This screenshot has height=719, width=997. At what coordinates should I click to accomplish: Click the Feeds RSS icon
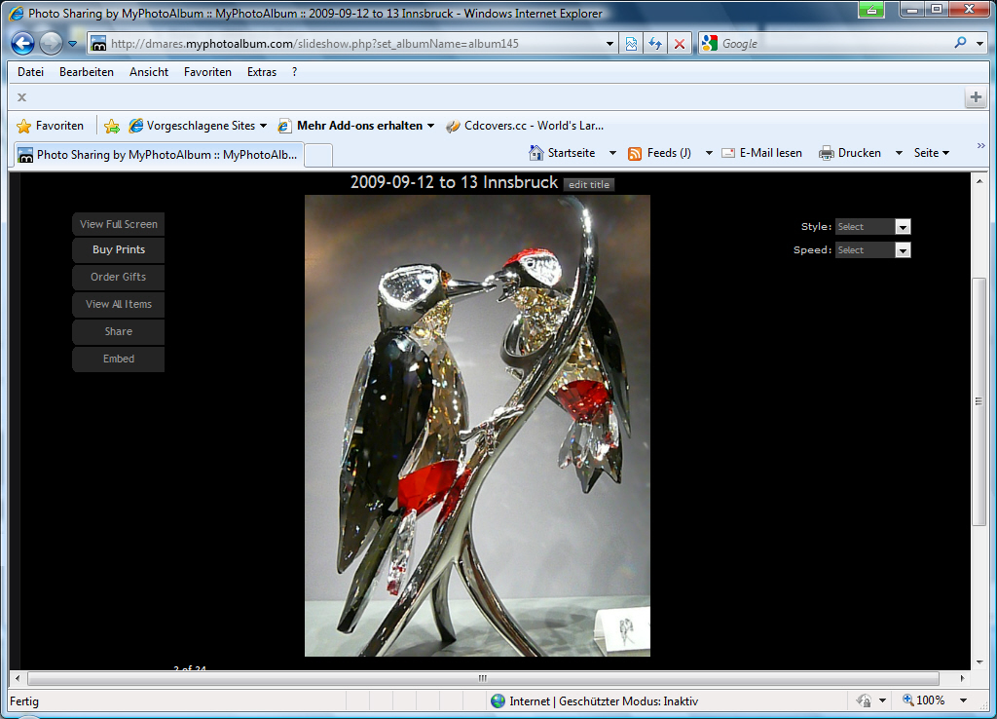click(x=635, y=153)
